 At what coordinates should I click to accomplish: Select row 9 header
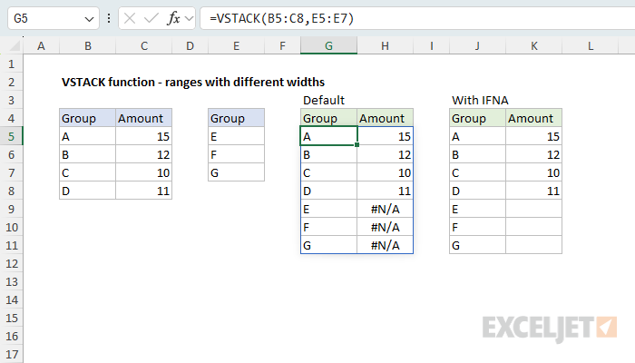tap(11, 209)
